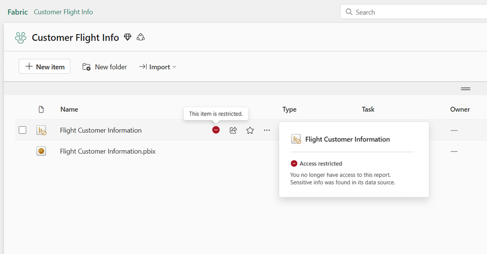Open more options for Flight Customer Information
The width and height of the screenshot is (487, 254).
(267, 130)
